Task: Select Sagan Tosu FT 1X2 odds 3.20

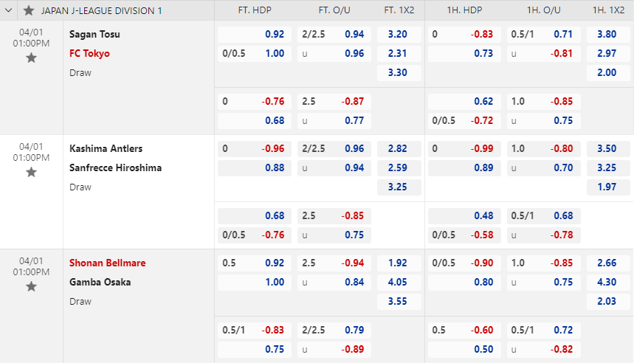Action: tap(399, 35)
